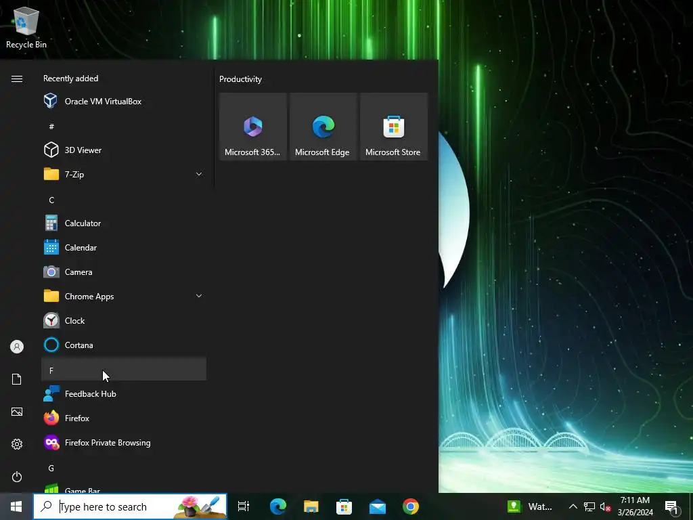The image size is (693, 520).
Task: Launch Firefox from the app list
Action: pos(124,418)
